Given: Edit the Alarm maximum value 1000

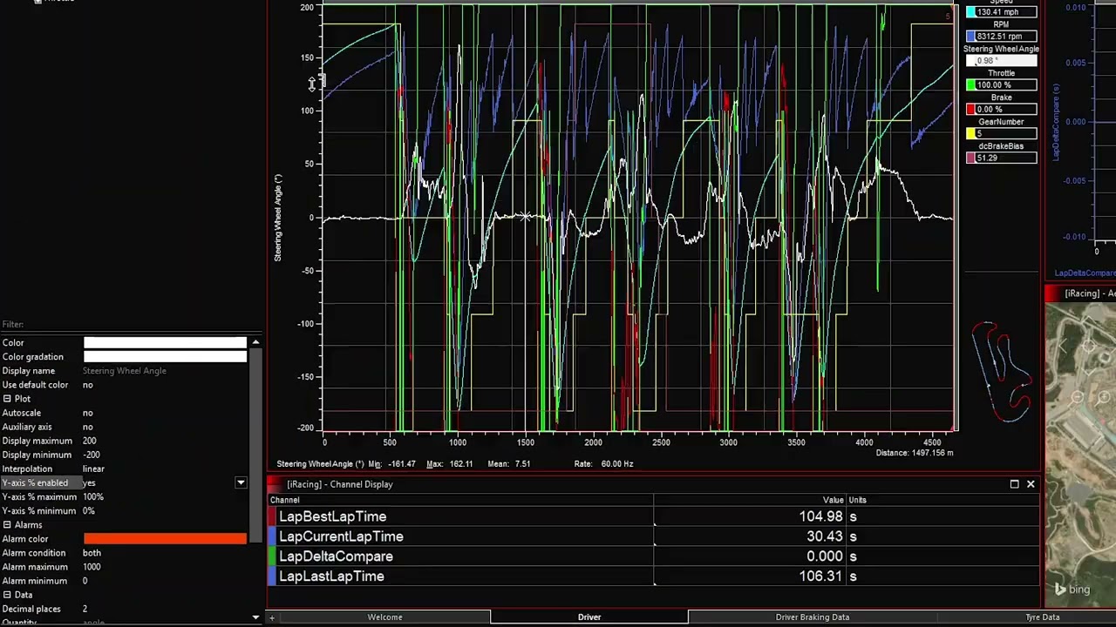Looking at the screenshot, I should (x=91, y=567).
